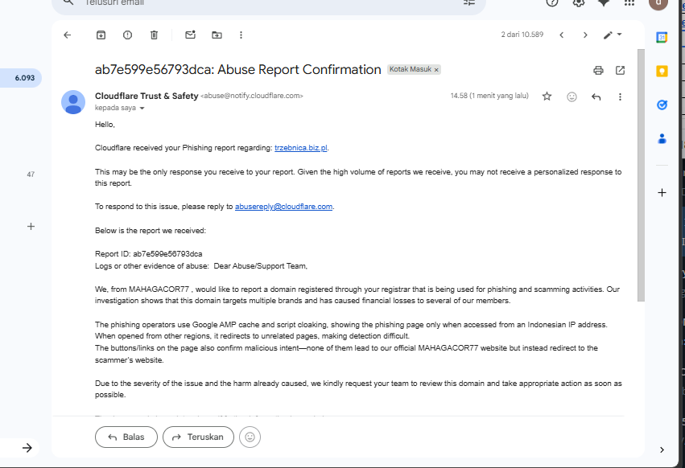Open Gmail settings gear
685x468 pixels.
pyautogui.click(x=579, y=2)
